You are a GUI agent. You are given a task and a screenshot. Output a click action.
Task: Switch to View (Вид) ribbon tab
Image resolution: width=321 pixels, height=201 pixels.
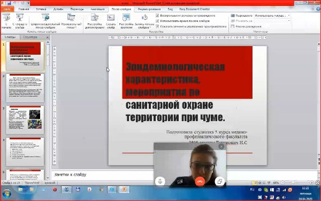[170, 9]
